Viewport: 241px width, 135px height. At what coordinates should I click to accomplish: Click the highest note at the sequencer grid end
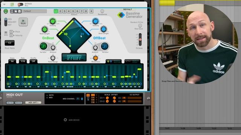[139, 69]
